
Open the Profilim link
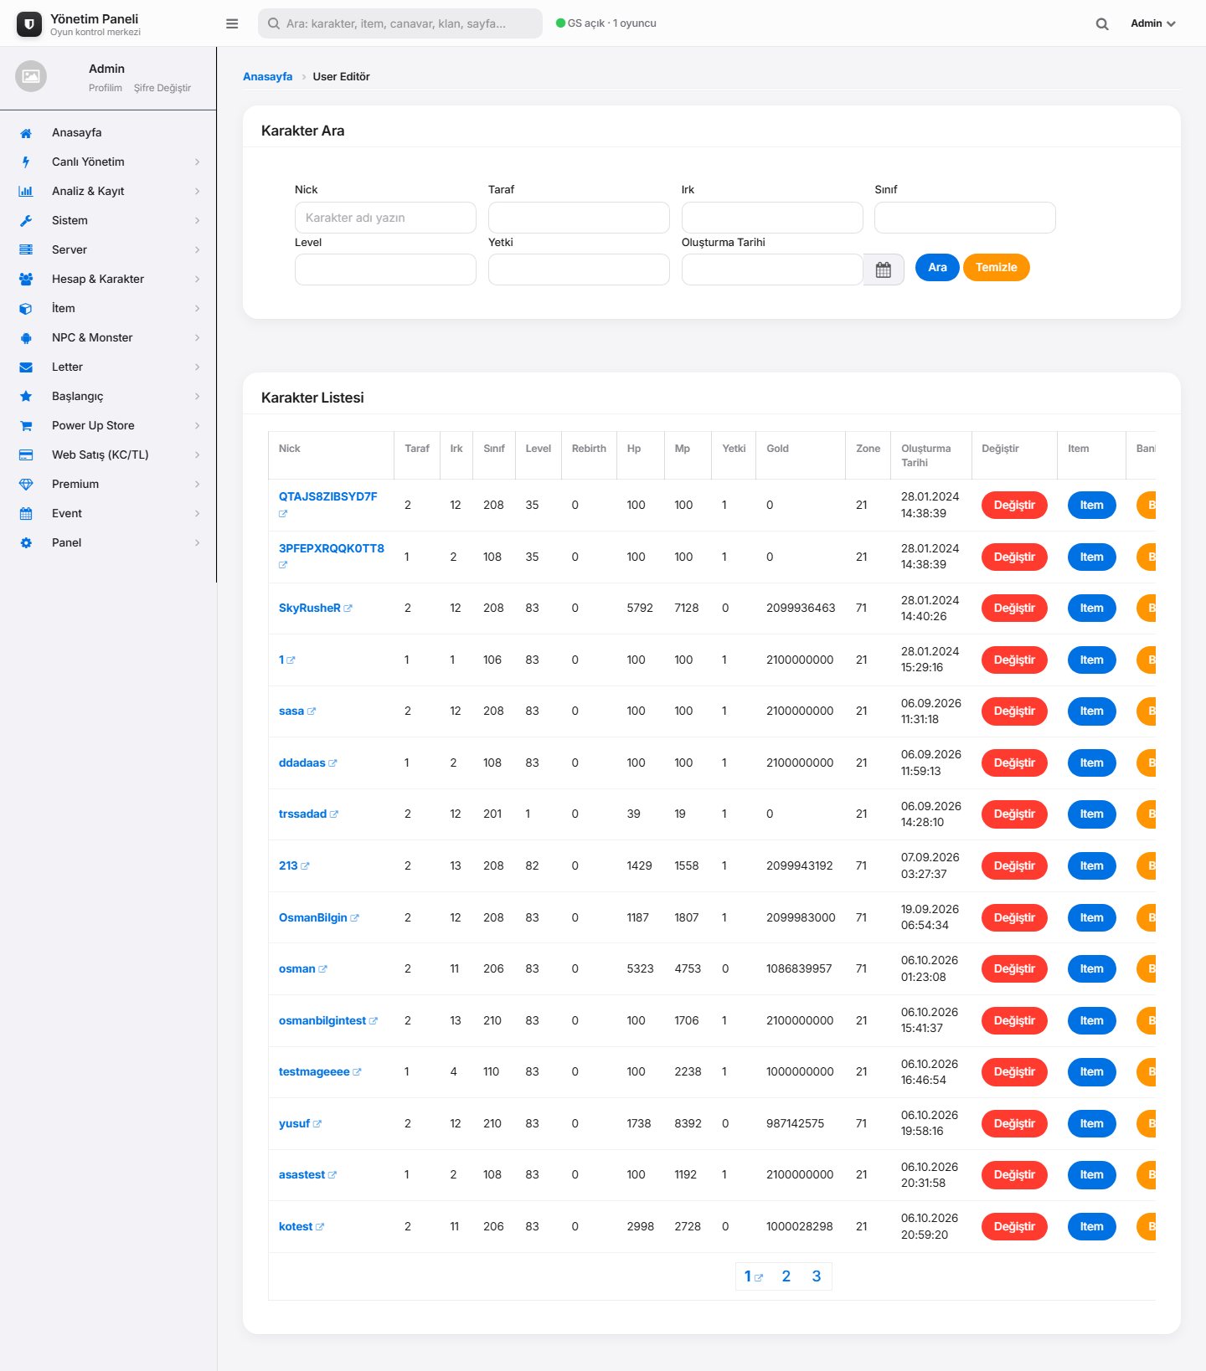coord(106,88)
